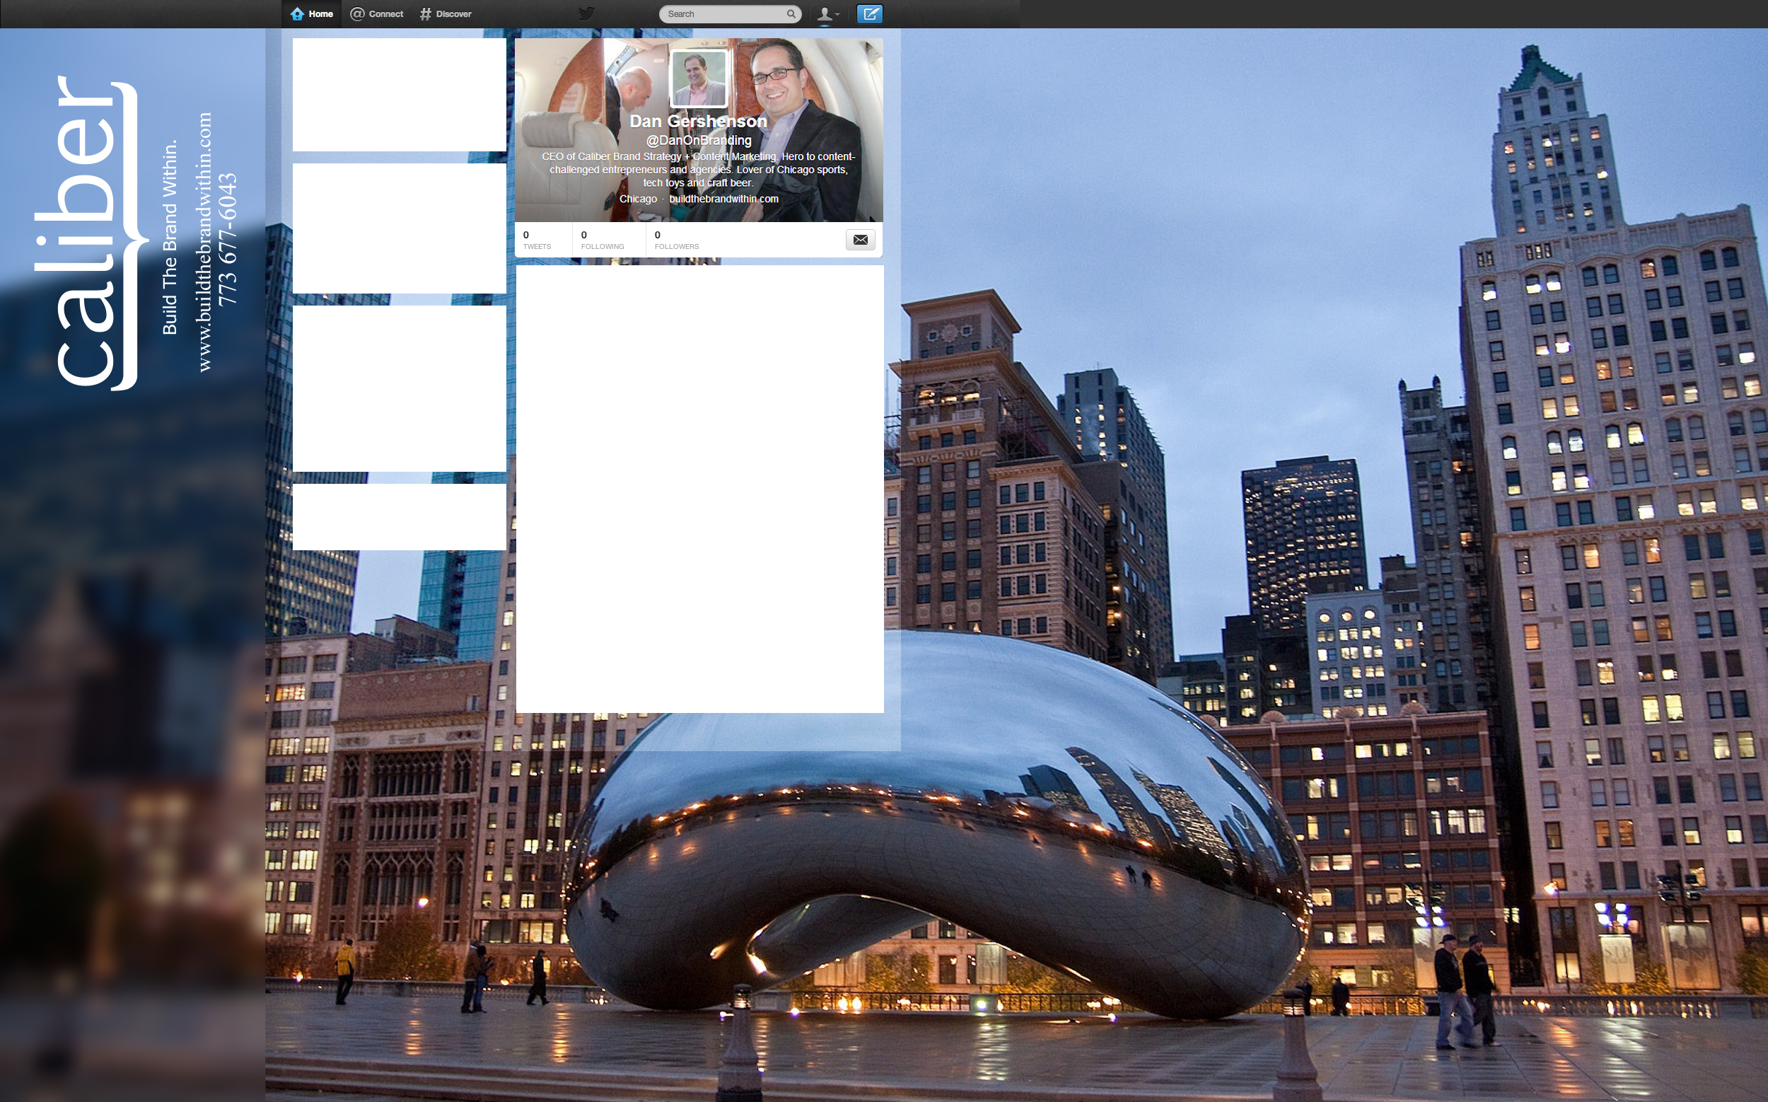Click the 773 677-6043 phone number
The height and width of the screenshot is (1102, 1768).
(228, 239)
